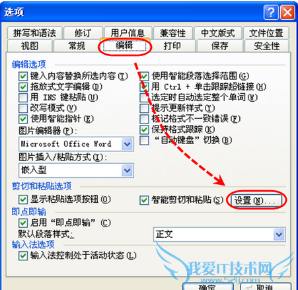The image size is (298, 290).
Task: Uncheck 使用智能指针 option
Action: 23,119
